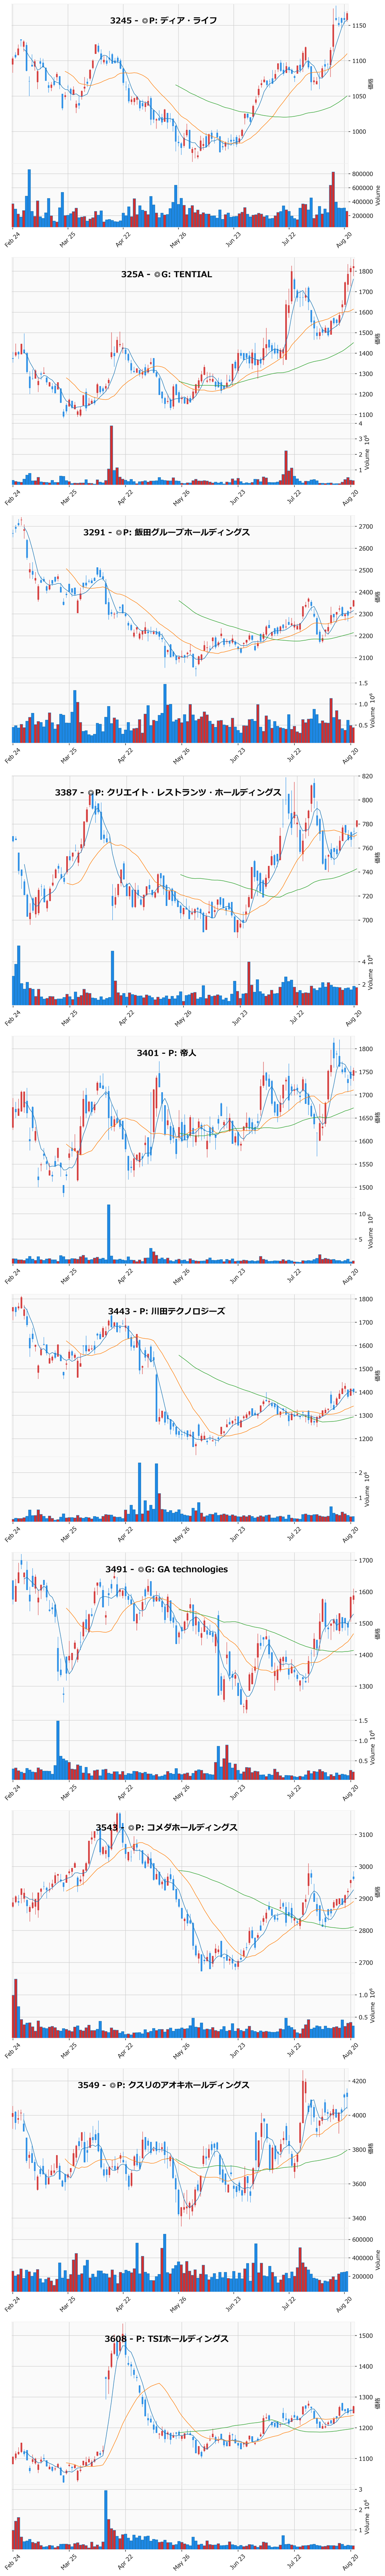This screenshot has width=385, height=2576.
Task: Click the chart title '3608 - P: TSIホールディングス'
Action: [167, 2339]
